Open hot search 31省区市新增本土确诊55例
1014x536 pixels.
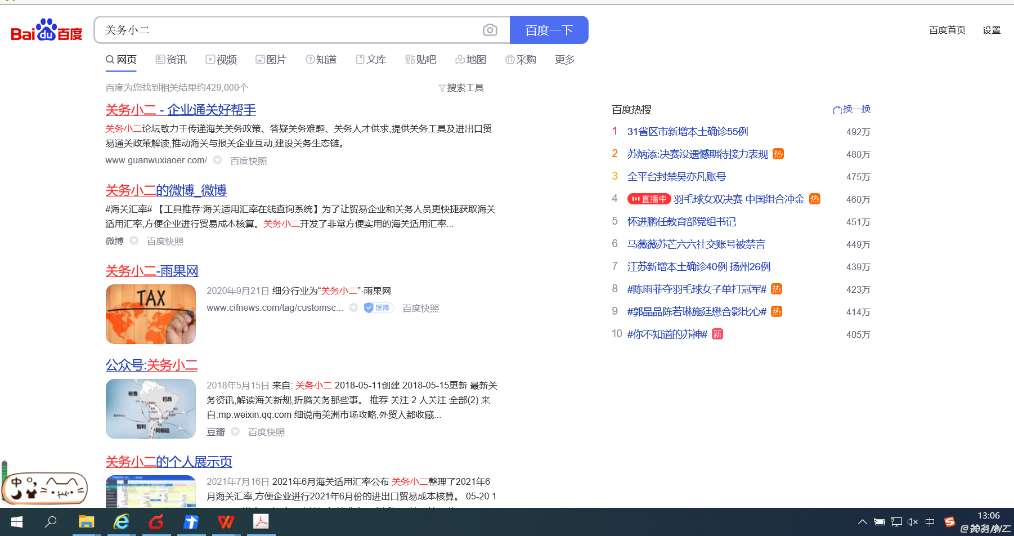tap(688, 132)
